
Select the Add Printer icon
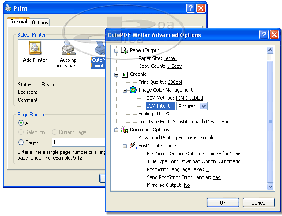35,49
